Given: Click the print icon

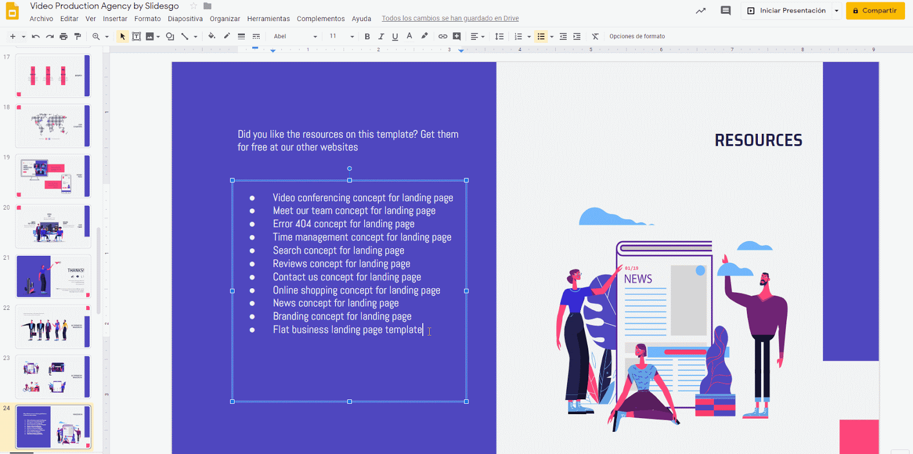Looking at the screenshot, I should 63,36.
